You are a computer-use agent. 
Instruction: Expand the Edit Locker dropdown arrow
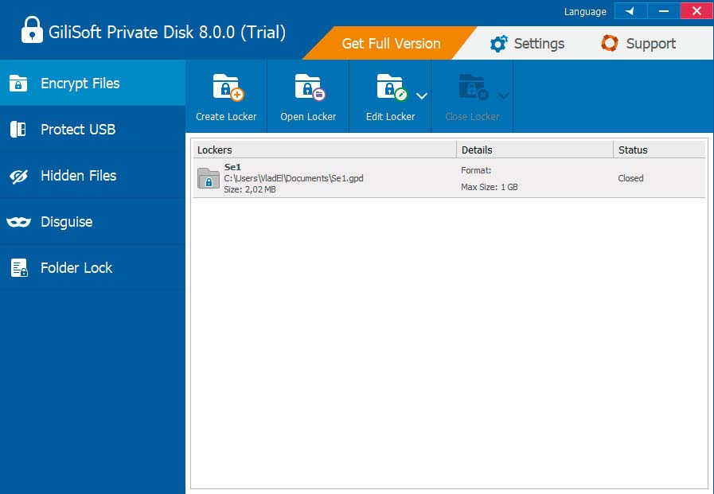tap(422, 96)
